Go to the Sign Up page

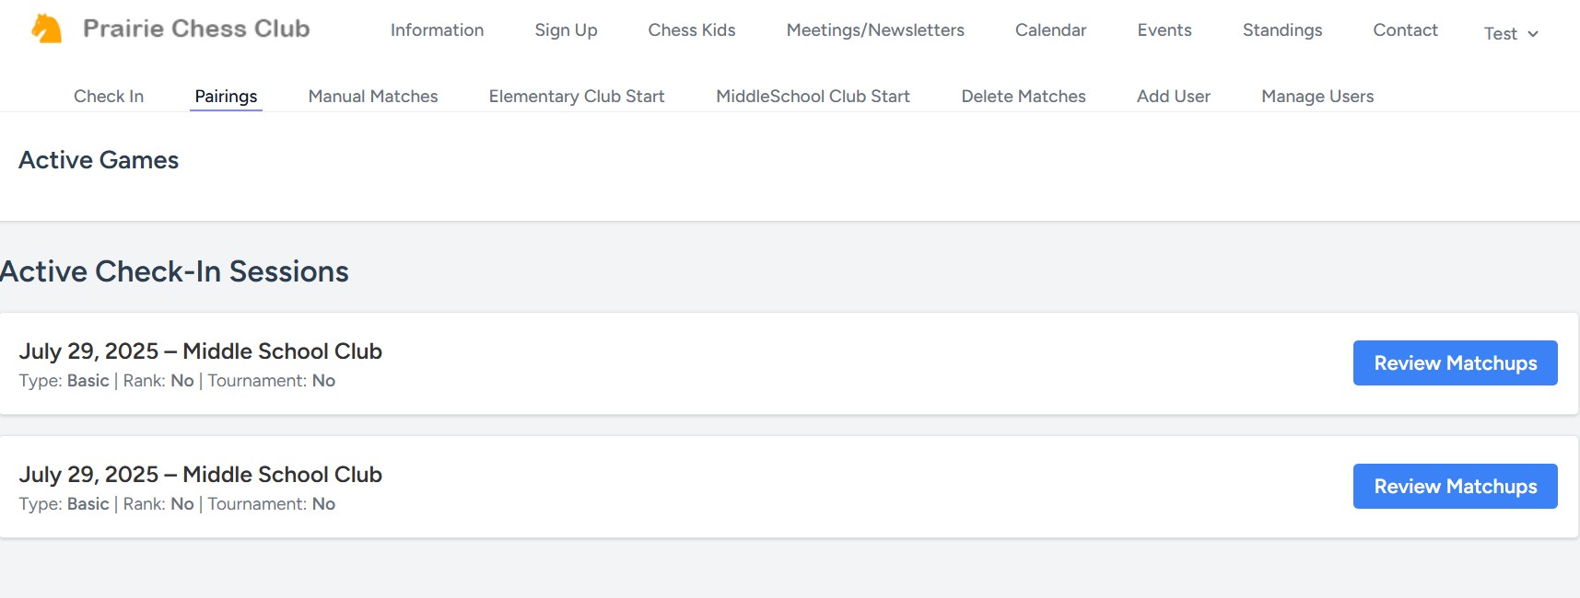click(x=566, y=30)
